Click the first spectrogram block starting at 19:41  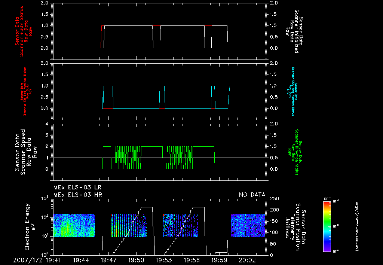pos(74,226)
